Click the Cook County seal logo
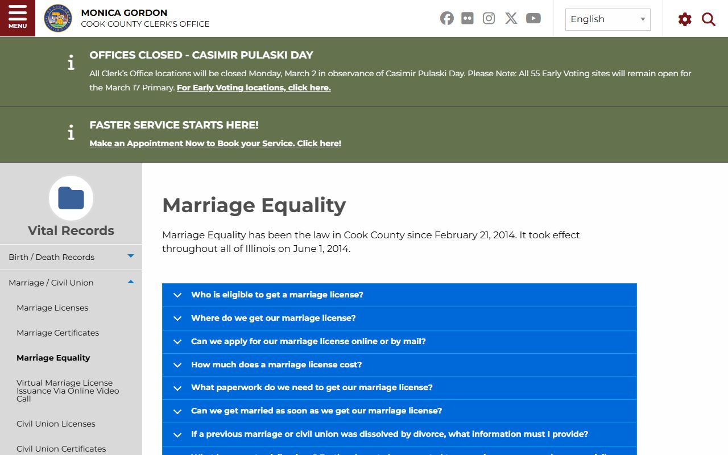The image size is (728, 455). 58,18
